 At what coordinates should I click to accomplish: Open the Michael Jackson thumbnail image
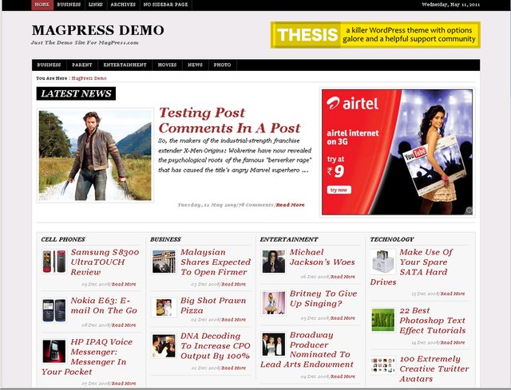(x=273, y=262)
